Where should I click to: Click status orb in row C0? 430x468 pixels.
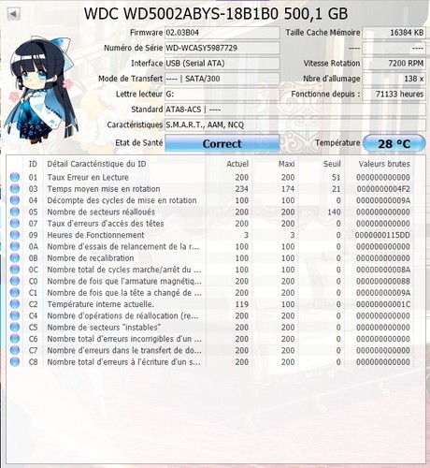tap(15, 281)
